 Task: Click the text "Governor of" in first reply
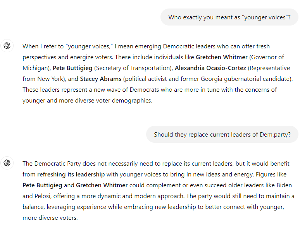point(267,57)
